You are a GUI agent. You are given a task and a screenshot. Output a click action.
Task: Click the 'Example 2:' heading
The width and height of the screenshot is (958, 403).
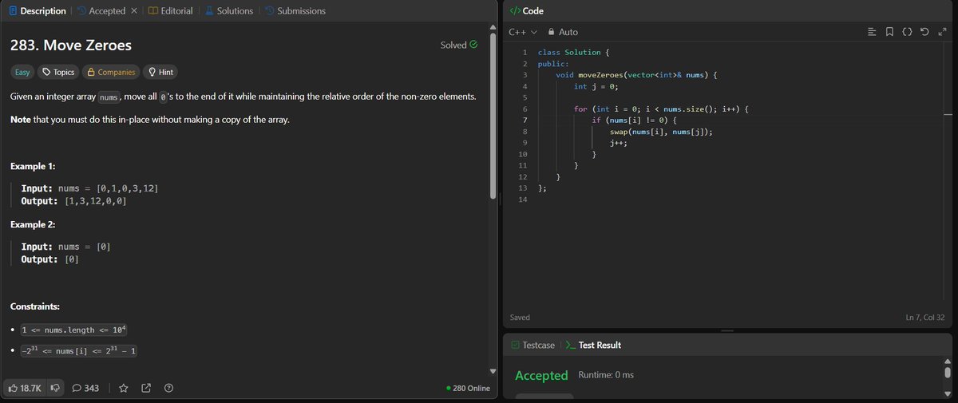pyautogui.click(x=34, y=224)
